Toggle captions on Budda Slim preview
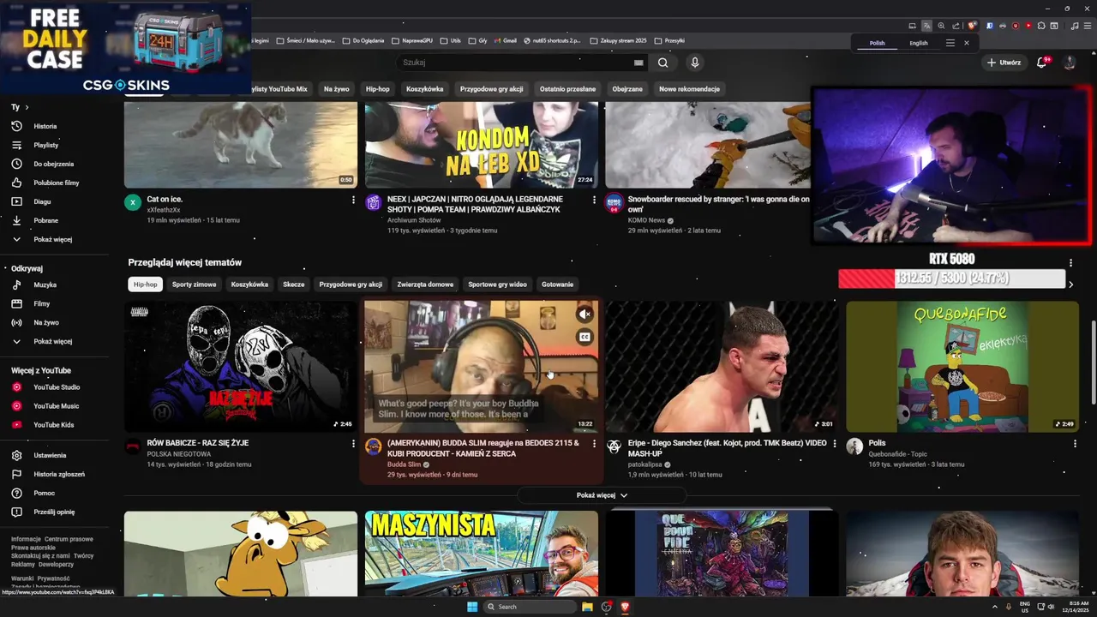1097x617 pixels. [x=584, y=337]
